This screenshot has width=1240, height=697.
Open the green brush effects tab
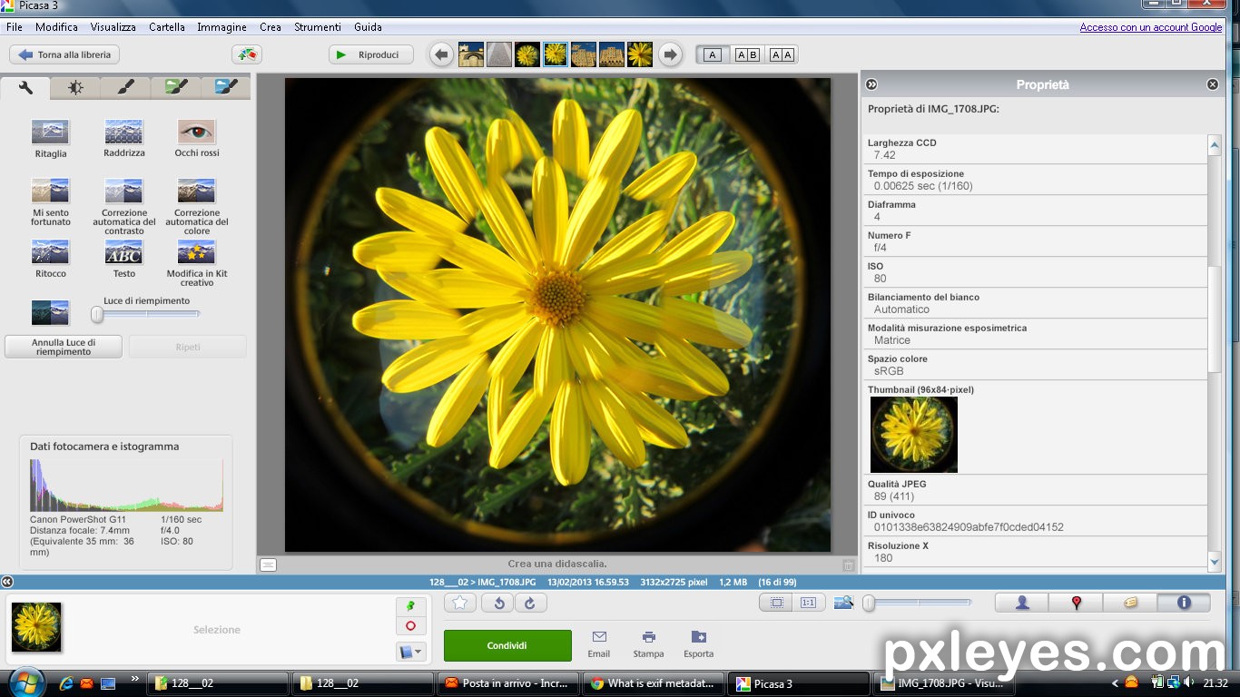175,88
